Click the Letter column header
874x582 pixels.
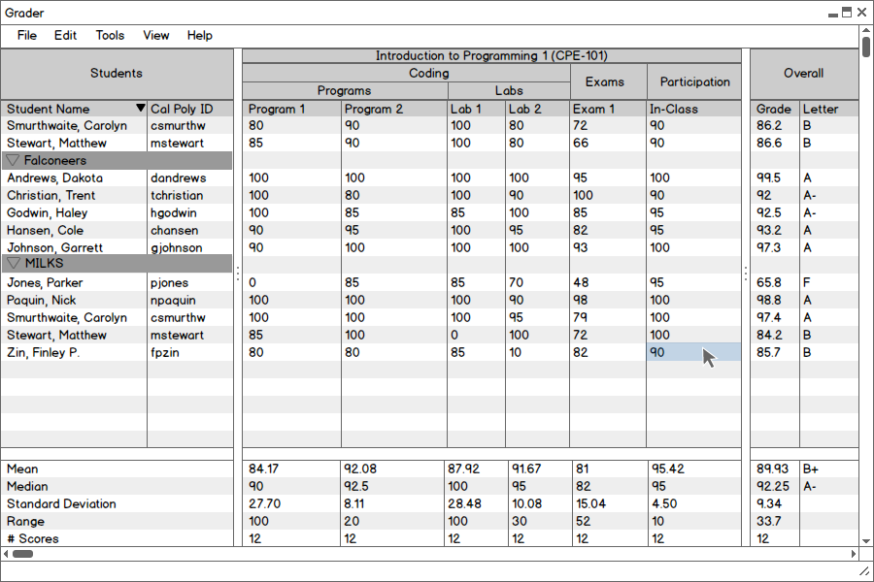(829, 109)
